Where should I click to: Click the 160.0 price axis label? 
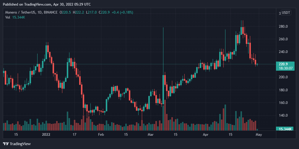[x=283, y=103]
